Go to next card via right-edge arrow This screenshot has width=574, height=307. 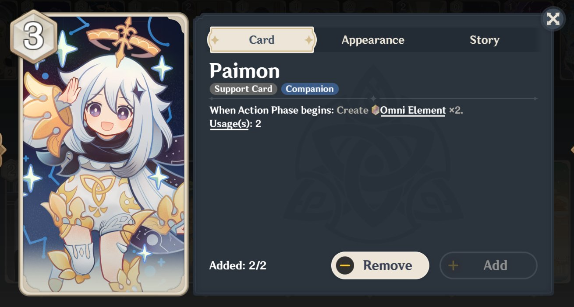pos(571,150)
